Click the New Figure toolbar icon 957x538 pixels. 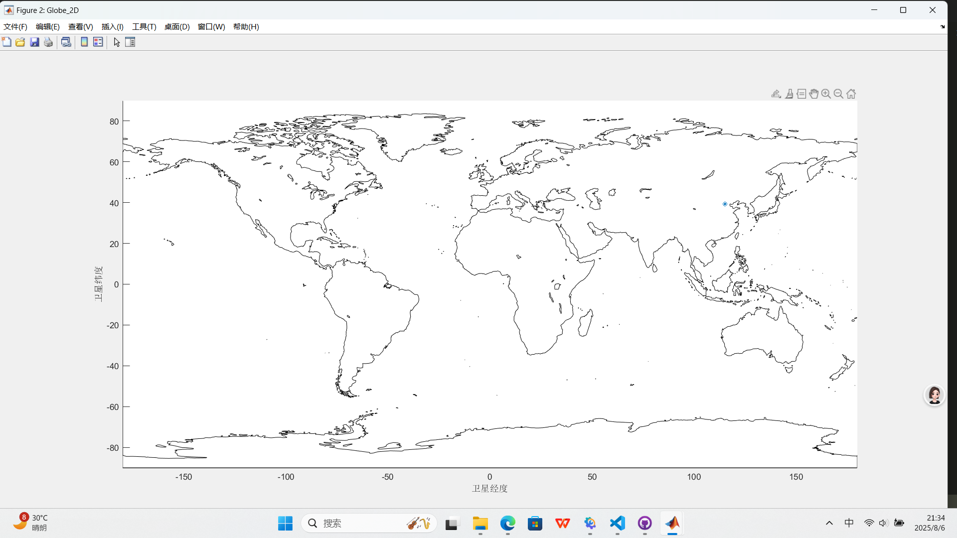point(6,42)
